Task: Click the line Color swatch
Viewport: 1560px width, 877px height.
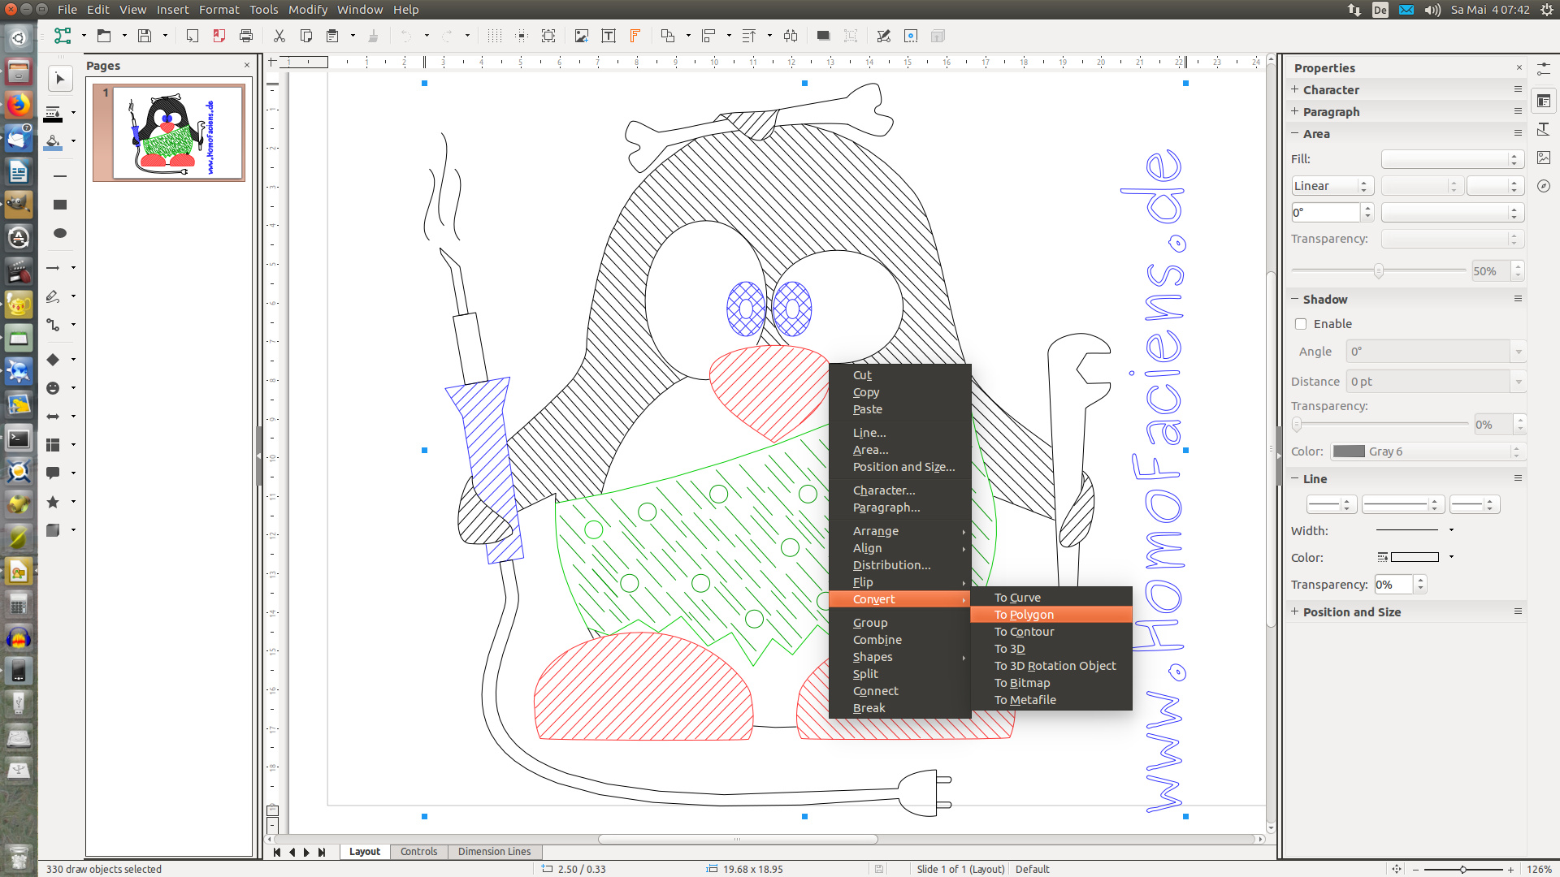Action: [1414, 557]
